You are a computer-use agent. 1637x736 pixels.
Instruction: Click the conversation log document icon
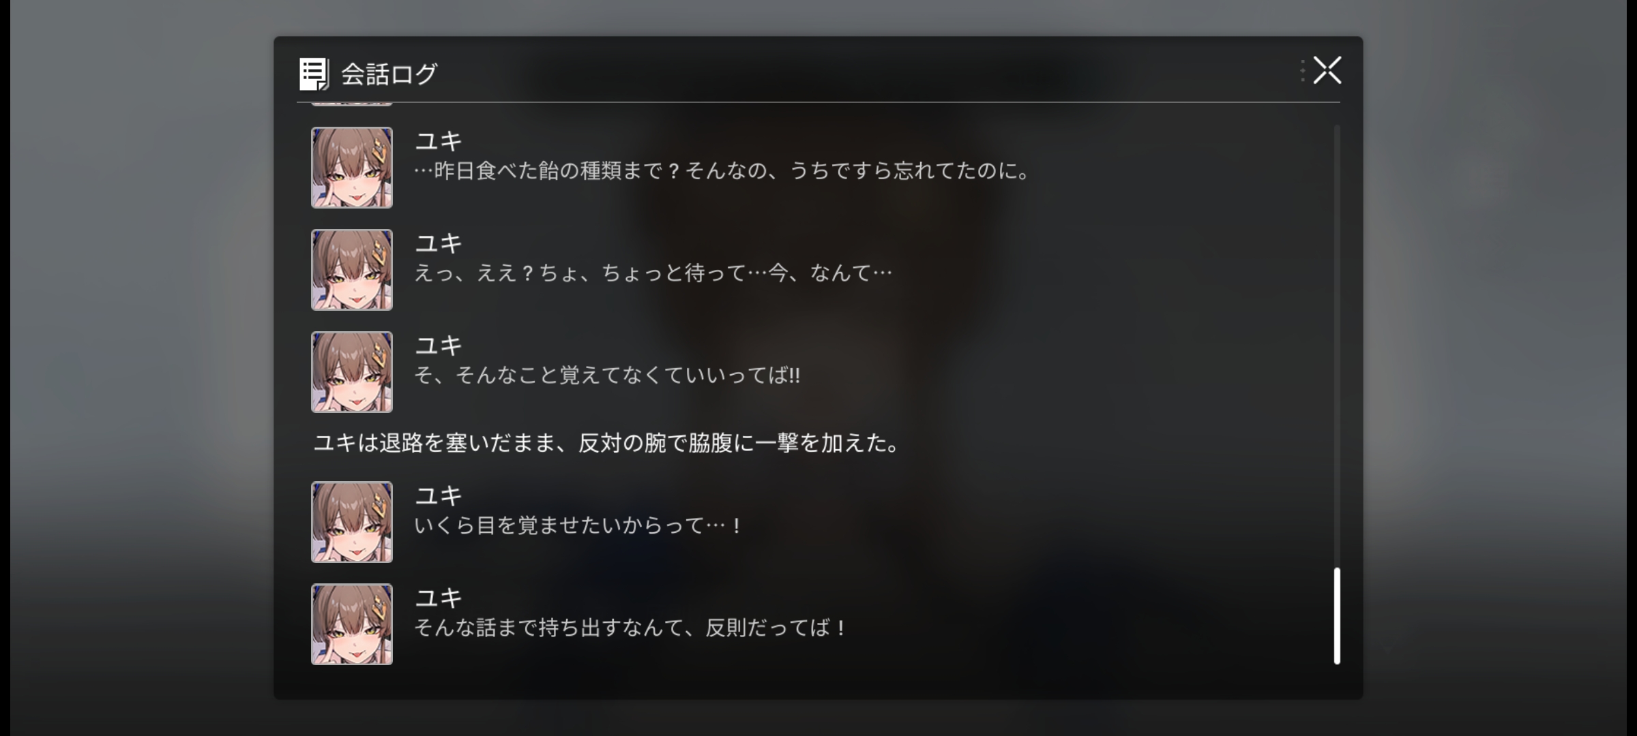(314, 74)
